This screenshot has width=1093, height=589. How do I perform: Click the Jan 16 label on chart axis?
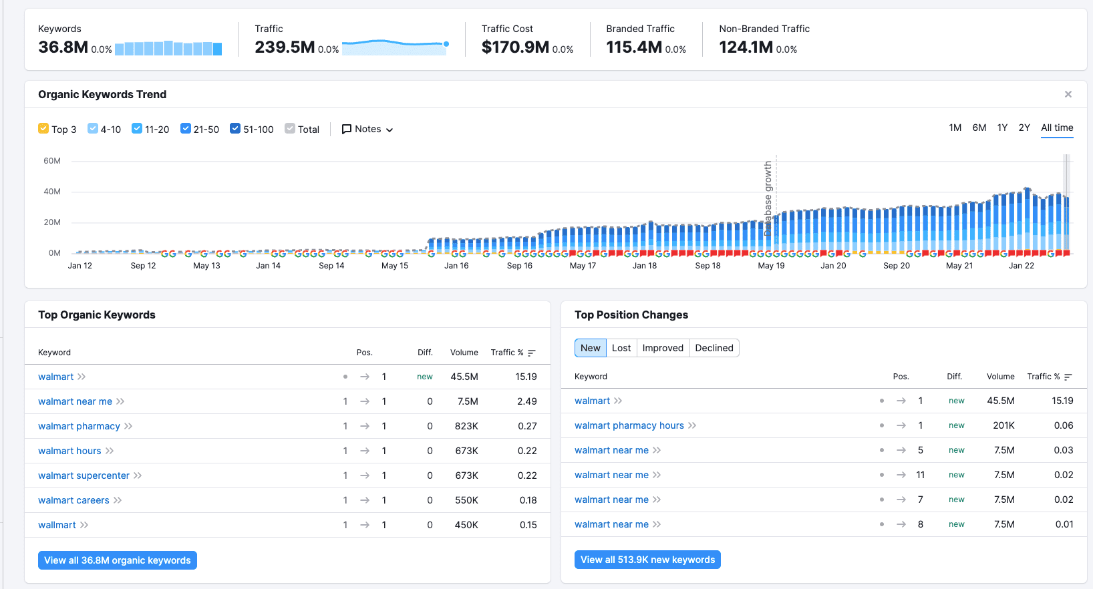(x=456, y=266)
